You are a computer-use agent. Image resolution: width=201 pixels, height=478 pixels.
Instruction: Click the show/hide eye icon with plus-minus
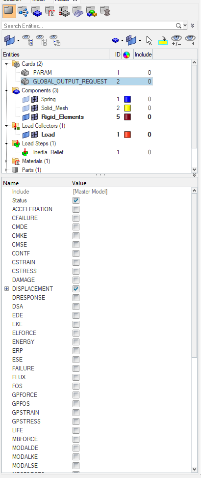click(176, 40)
